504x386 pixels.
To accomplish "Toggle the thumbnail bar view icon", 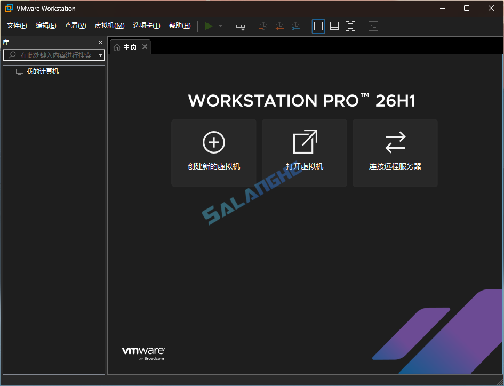I will (334, 26).
